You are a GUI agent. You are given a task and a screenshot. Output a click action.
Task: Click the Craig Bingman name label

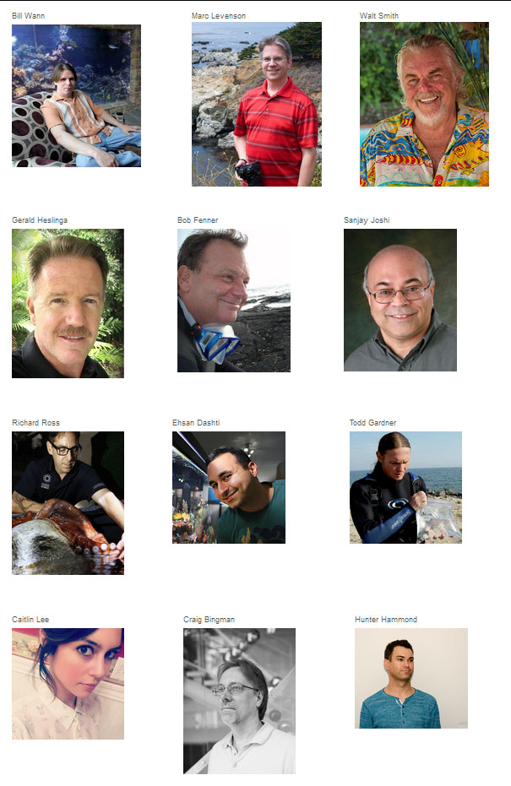(209, 620)
